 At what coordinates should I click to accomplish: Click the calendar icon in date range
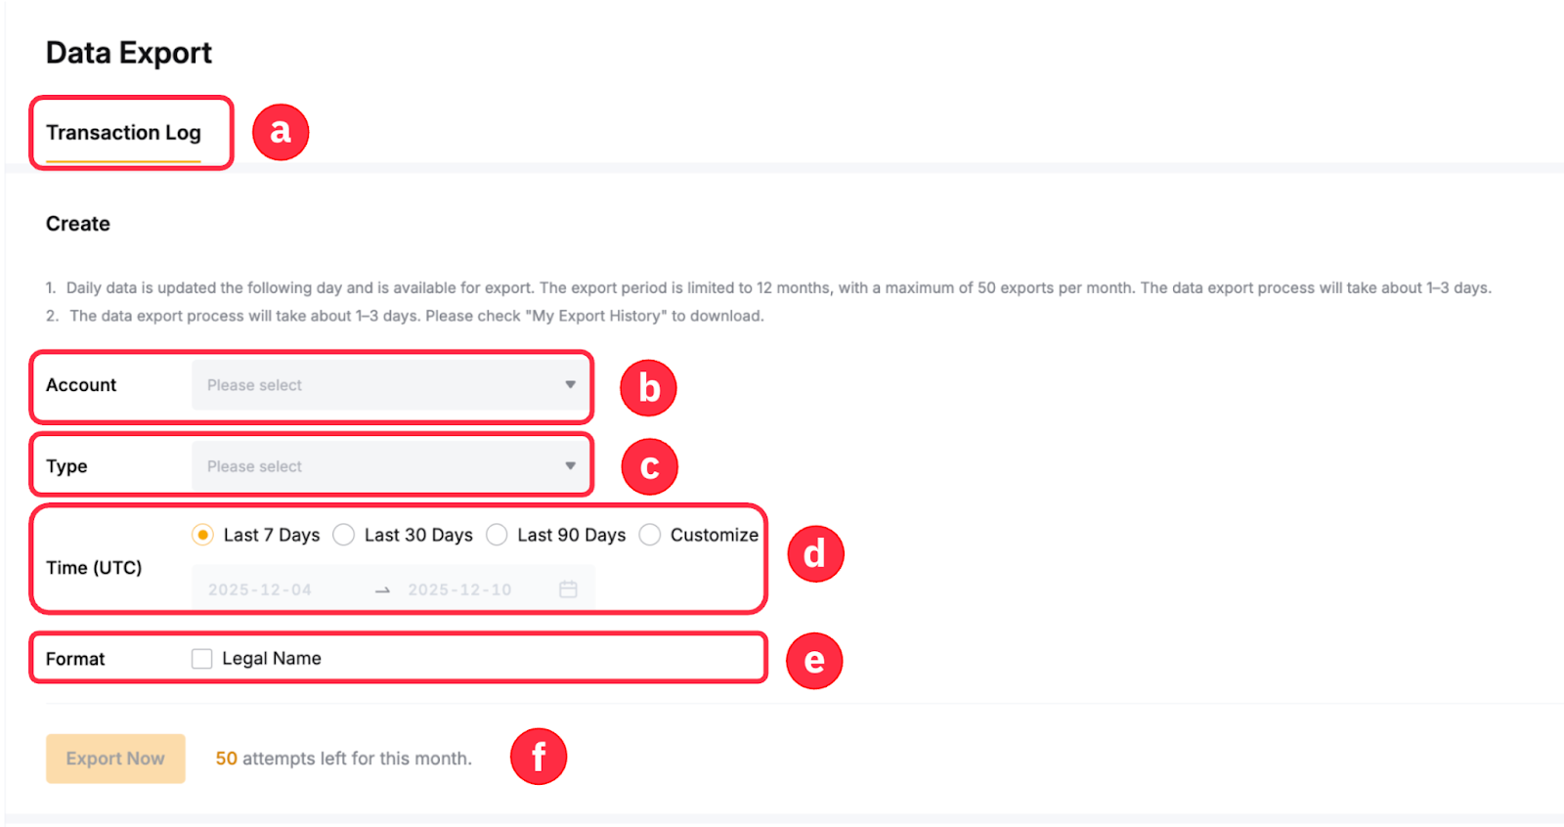[568, 589]
